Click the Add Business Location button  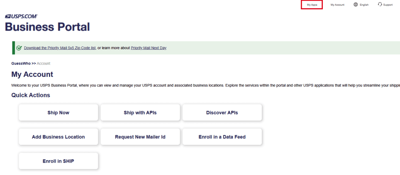click(59, 137)
